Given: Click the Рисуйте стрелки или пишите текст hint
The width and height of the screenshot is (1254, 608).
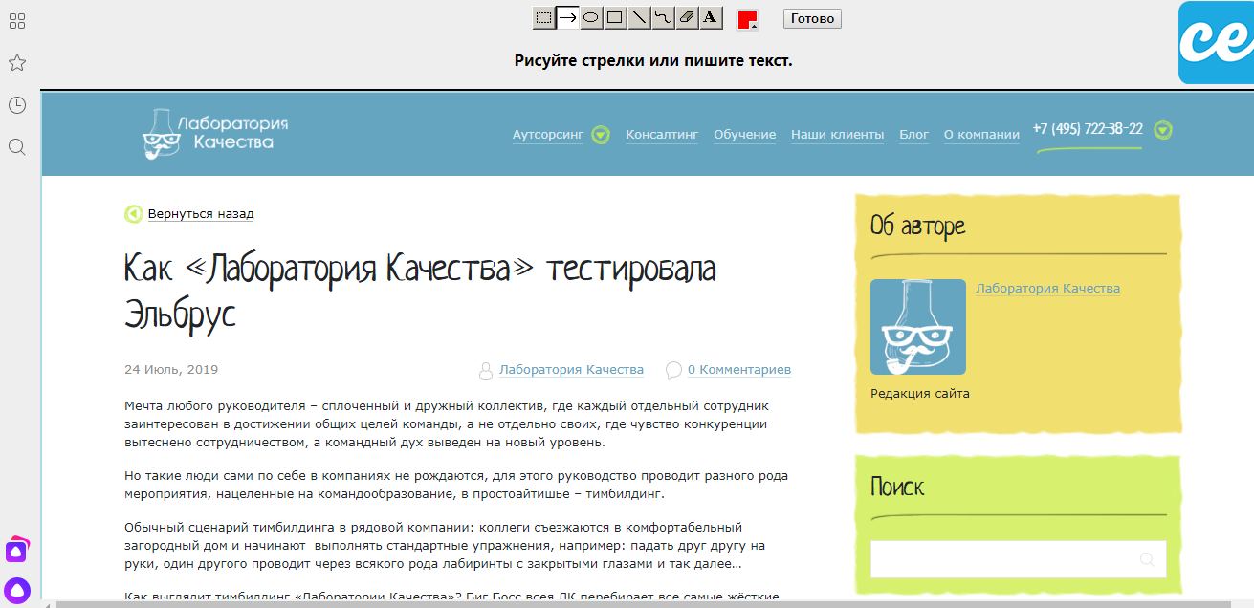Looking at the screenshot, I should pyautogui.click(x=653, y=61).
